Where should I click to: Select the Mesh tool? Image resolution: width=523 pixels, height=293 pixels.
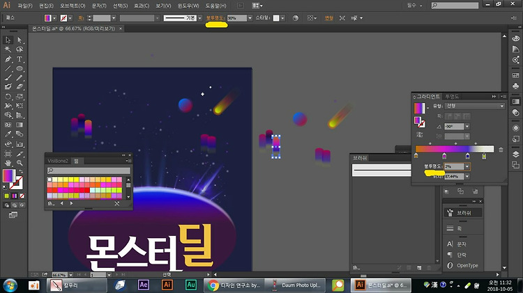[x=8, y=125]
